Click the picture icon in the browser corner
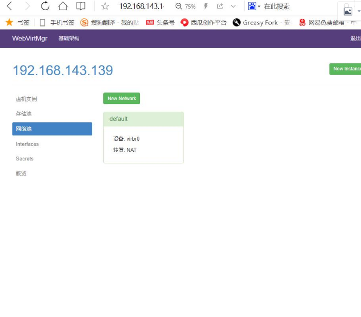Screen dimensions: 361x317 348,11
